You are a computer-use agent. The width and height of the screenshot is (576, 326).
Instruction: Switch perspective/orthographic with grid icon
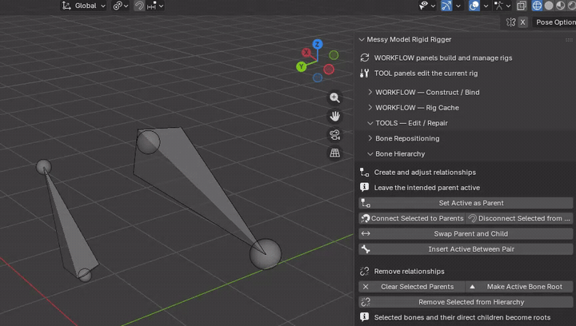click(334, 153)
